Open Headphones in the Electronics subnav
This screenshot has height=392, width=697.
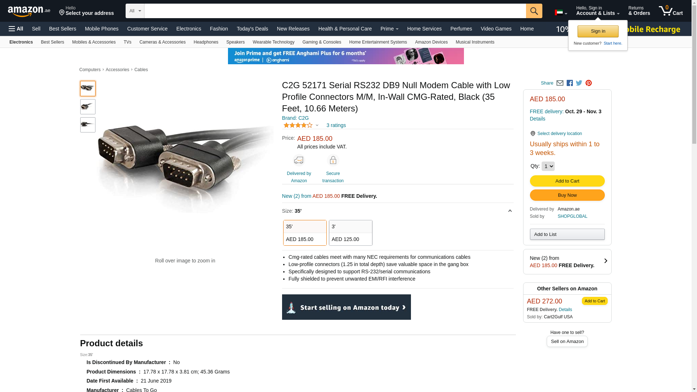pos(206,42)
